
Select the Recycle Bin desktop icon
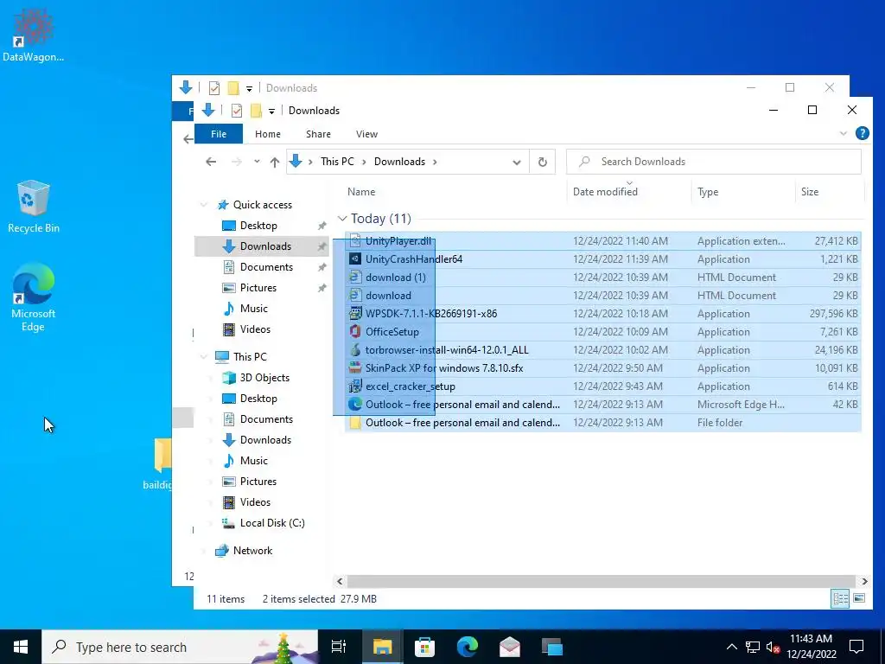[x=34, y=207]
